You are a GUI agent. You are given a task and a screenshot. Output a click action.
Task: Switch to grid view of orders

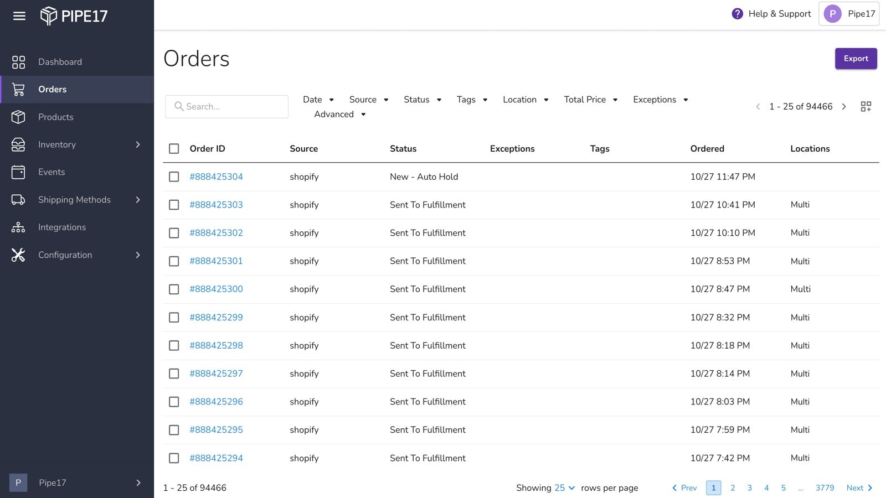tap(866, 106)
